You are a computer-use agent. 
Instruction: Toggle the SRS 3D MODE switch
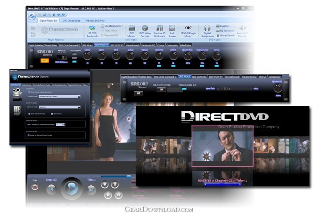click(61, 57)
